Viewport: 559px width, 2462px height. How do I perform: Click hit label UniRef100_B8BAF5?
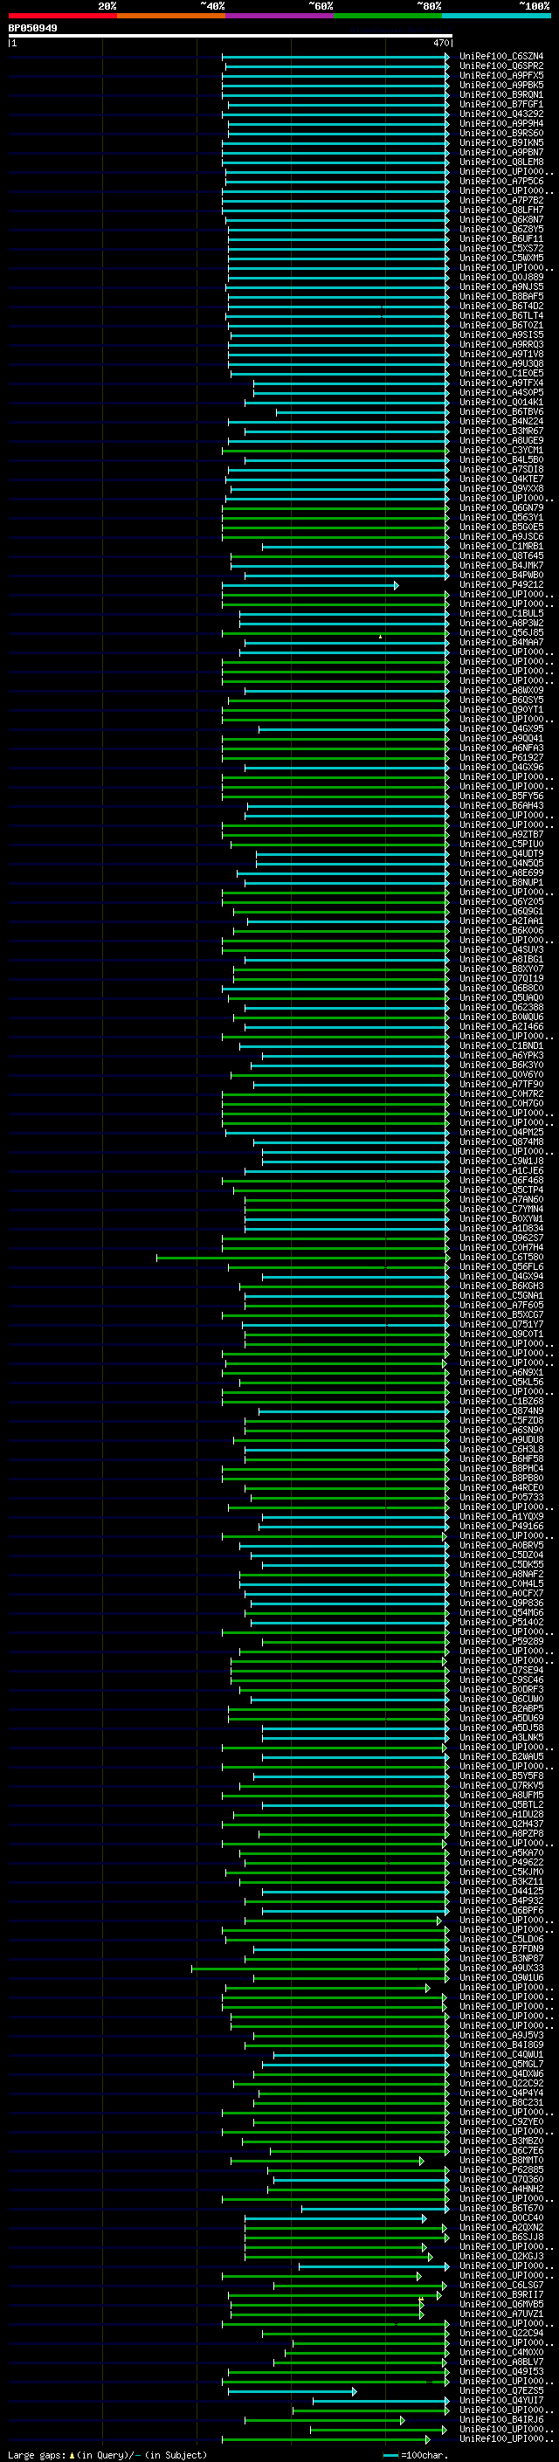(x=501, y=296)
